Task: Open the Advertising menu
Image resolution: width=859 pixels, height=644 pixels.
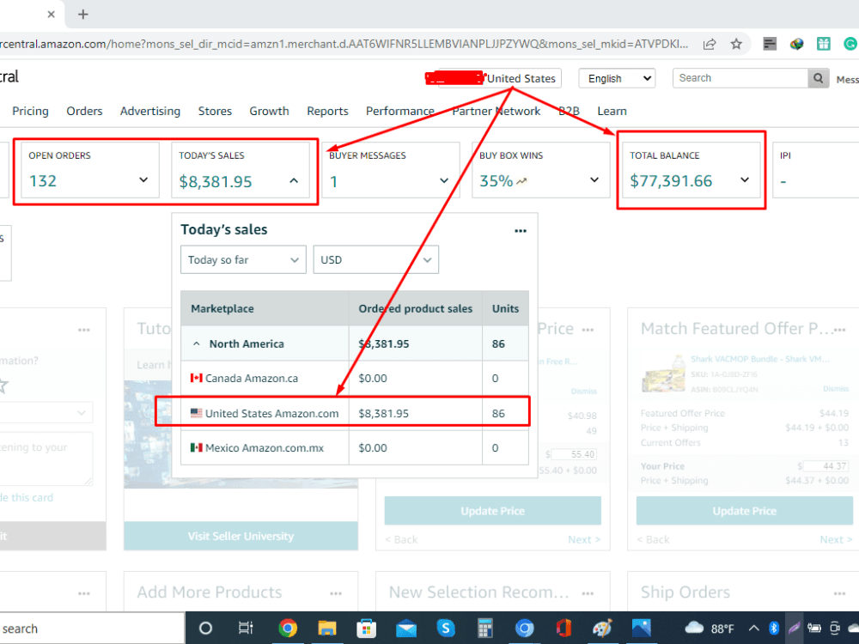Action: coord(150,111)
